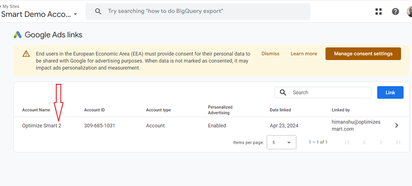Viewport: 412px width, 186px height.
Task: Click the Linked by column header
Action: click(341, 110)
